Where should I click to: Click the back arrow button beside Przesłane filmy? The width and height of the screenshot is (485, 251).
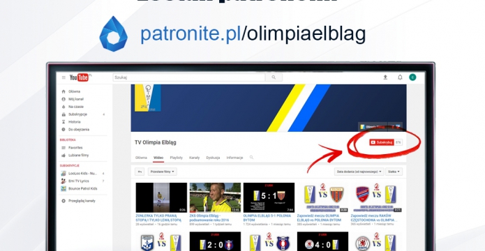tap(140, 172)
